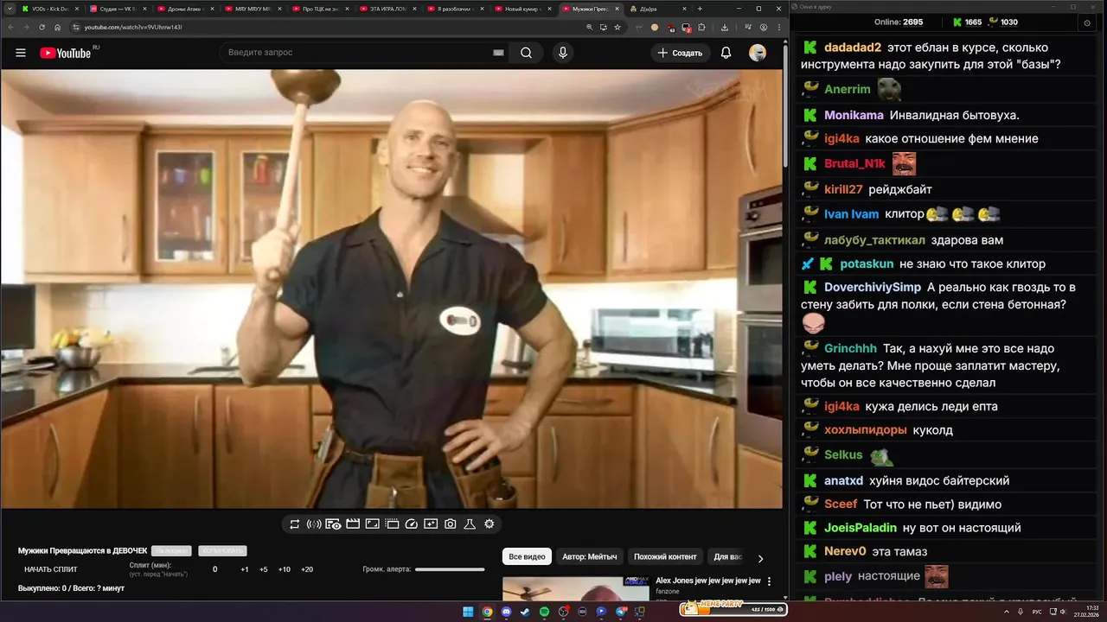Switch to Студия — VK browser tab

tap(117, 9)
